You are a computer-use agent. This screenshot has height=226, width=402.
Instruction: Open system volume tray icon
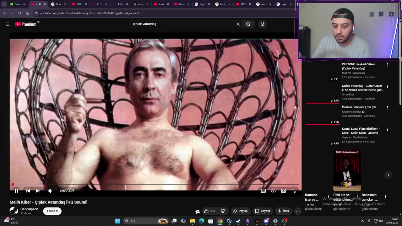381,221
